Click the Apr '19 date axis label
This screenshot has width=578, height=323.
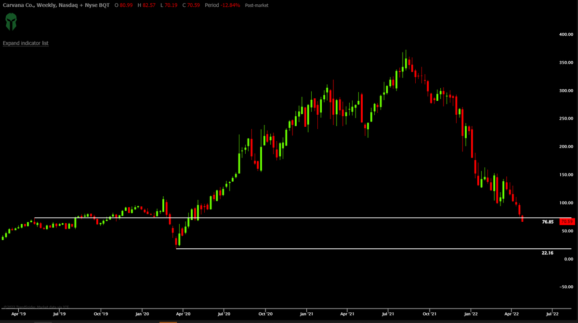pos(18,313)
